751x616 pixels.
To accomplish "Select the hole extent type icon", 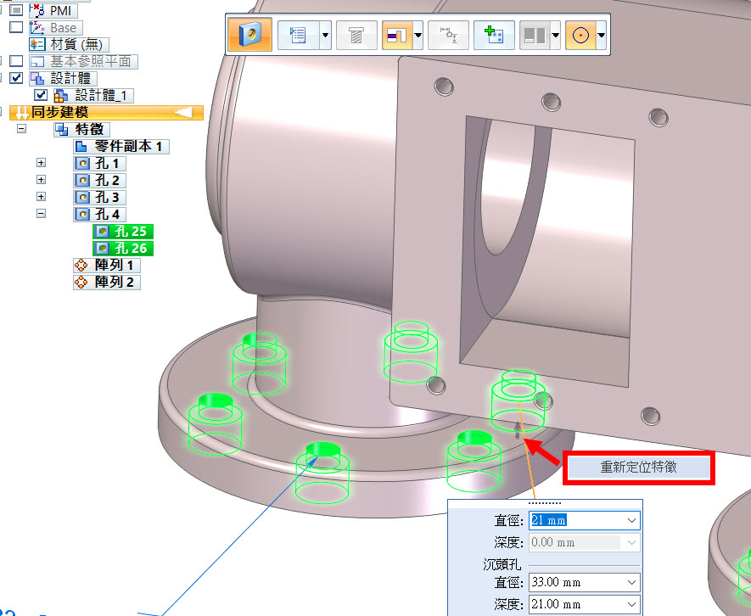I will tap(397, 35).
